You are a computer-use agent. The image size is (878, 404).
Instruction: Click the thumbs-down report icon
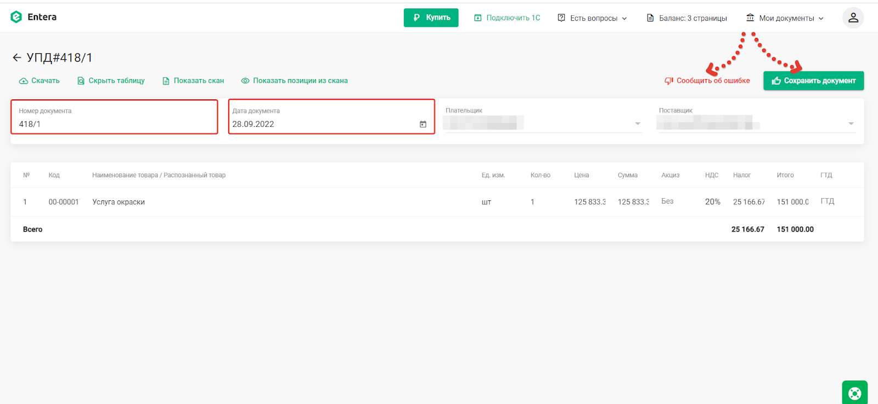669,81
